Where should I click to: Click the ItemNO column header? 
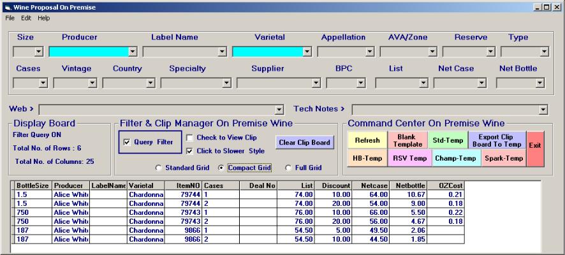coord(183,186)
